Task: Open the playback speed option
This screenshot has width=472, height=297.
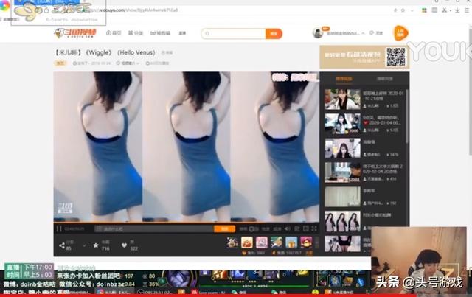Action: click(265, 229)
